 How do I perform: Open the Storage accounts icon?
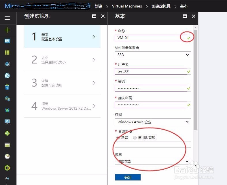tap(7, 145)
